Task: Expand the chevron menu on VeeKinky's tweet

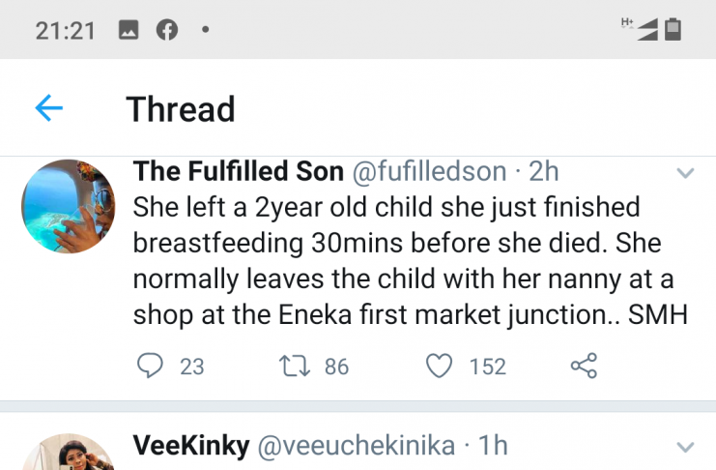Action: 685,447
